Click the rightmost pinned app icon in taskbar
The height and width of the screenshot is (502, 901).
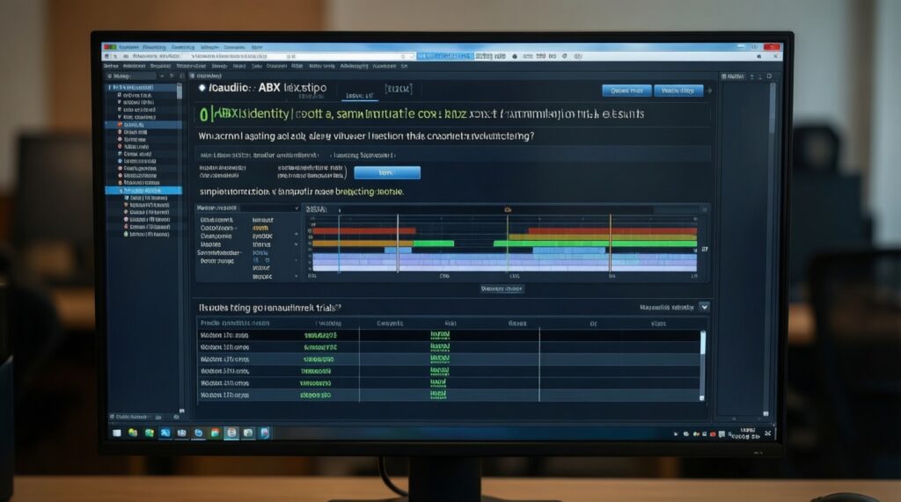click(x=264, y=433)
